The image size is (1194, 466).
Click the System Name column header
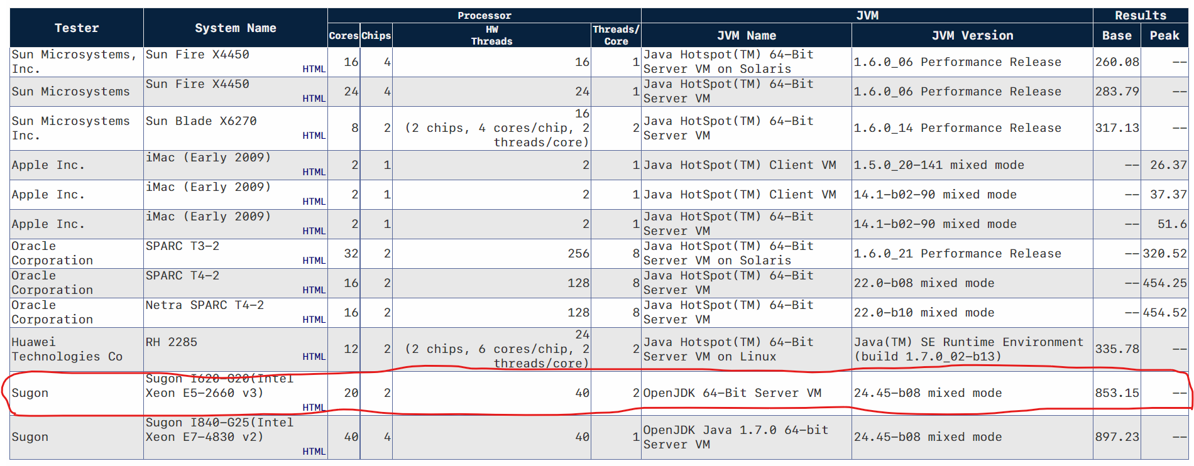236,28
